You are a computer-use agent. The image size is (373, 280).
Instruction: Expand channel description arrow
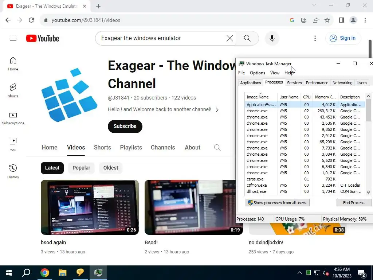[217, 110]
